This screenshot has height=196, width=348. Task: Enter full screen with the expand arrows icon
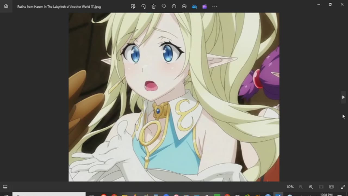point(343,187)
